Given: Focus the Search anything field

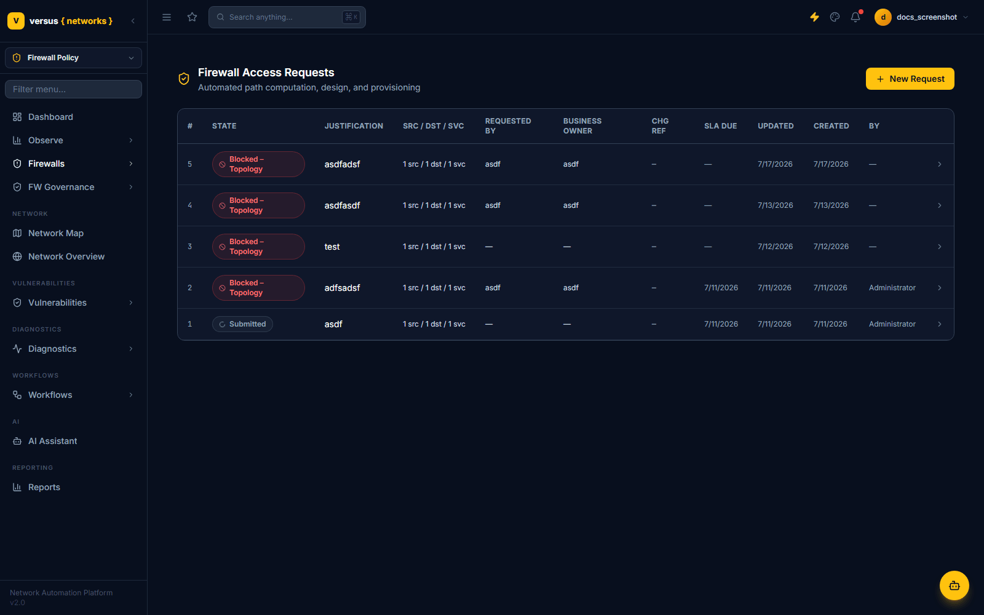Looking at the screenshot, I should [287, 17].
